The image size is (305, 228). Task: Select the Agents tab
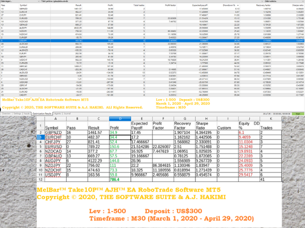point(57,114)
